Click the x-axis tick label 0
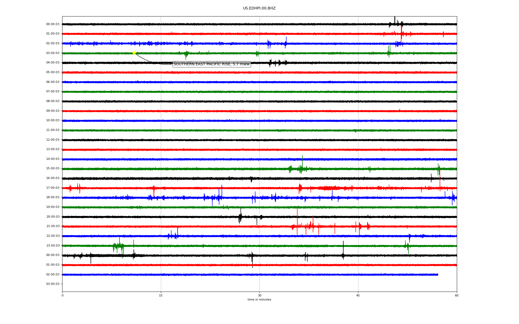 point(62,296)
